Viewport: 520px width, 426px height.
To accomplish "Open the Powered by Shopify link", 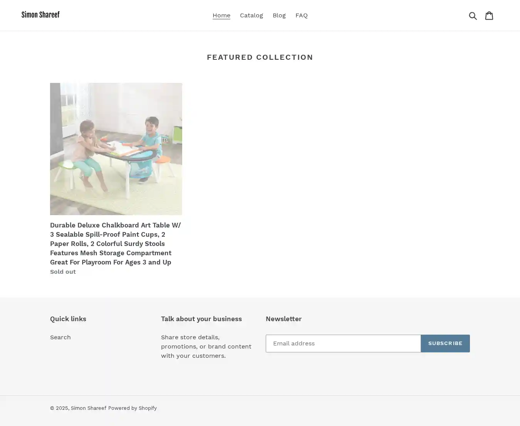I will (x=133, y=408).
